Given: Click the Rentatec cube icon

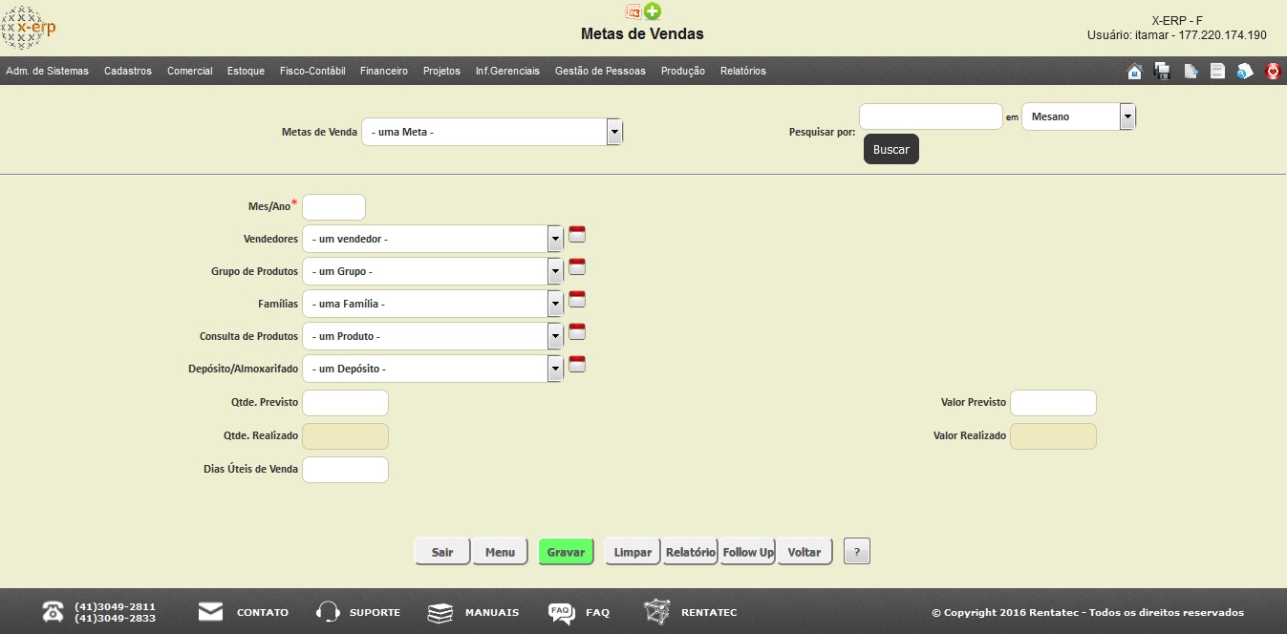Looking at the screenshot, I should click(656, 612).
